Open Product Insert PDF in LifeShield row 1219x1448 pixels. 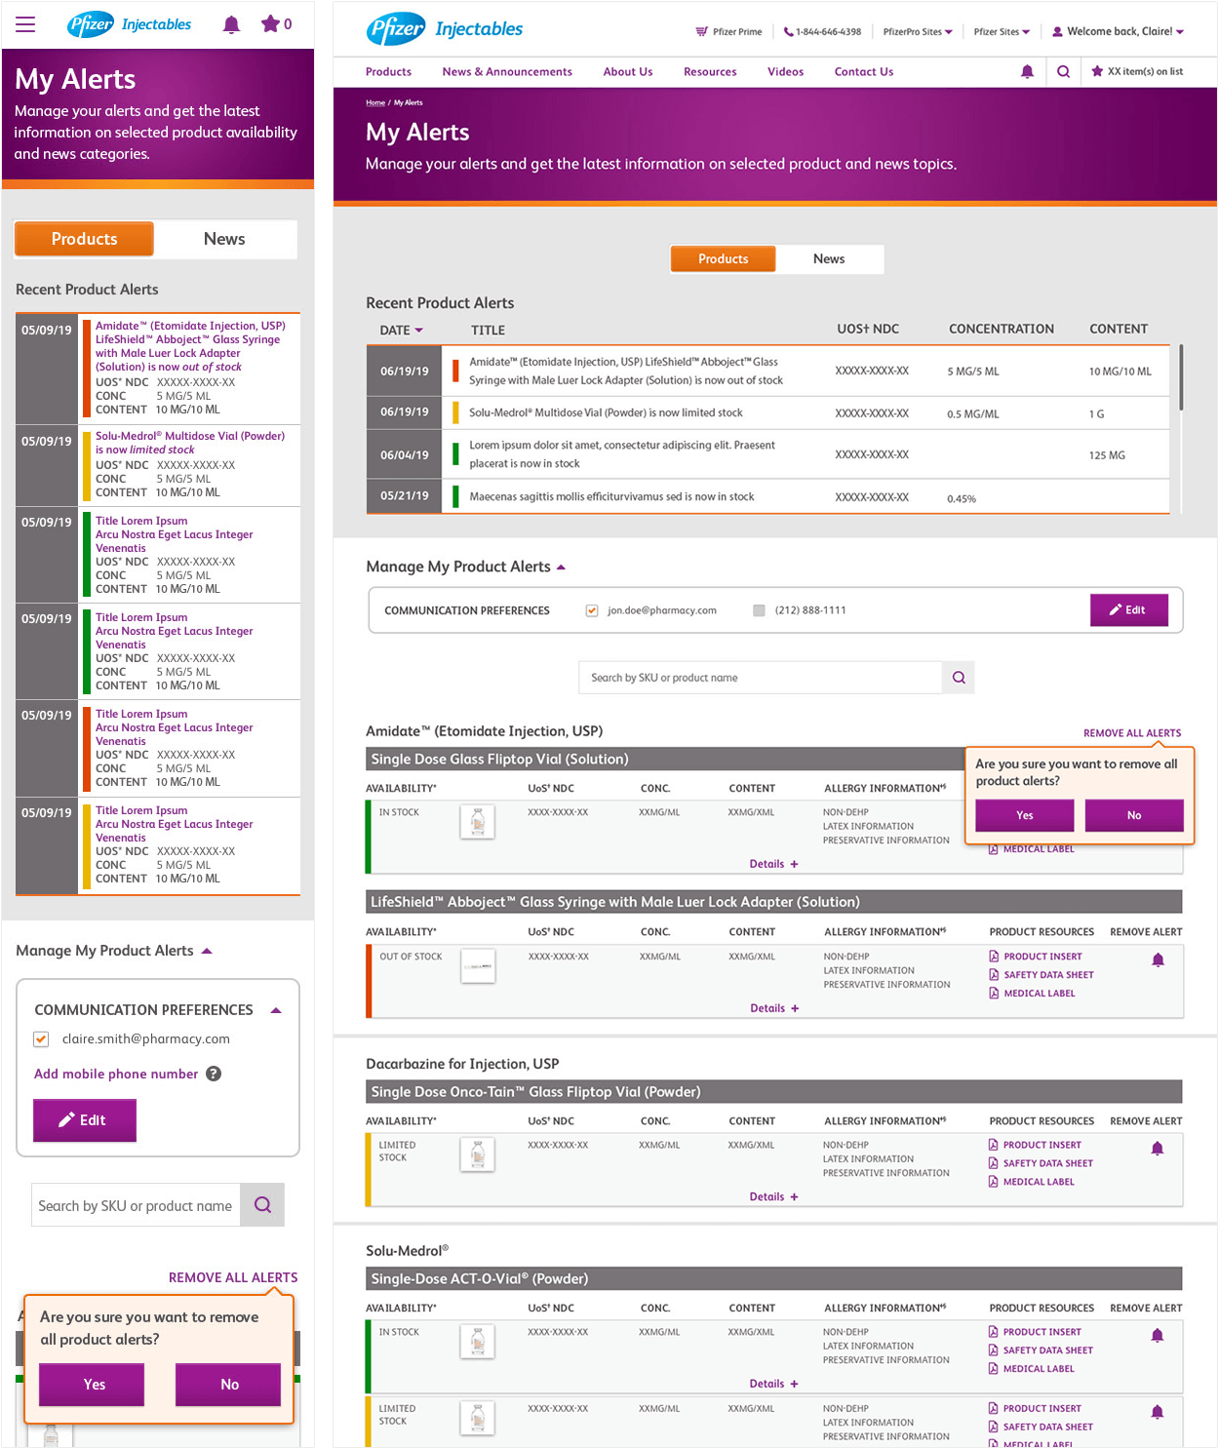[x=1035, y=957]
